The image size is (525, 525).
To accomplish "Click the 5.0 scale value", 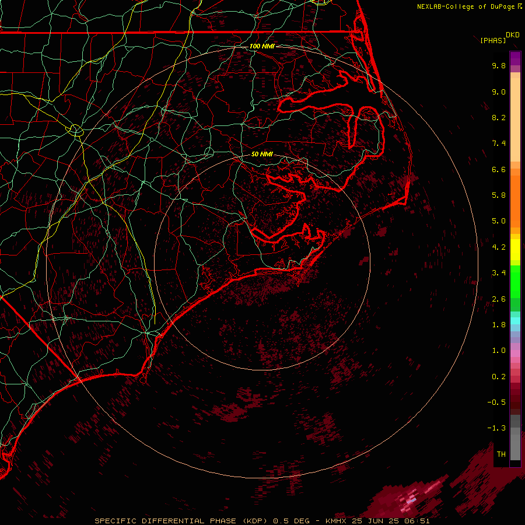I will click(x=499, y=221).
